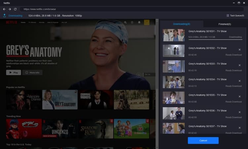This screenshot has height=149, width=248.
Task: Remove Grey's Anatomy S01E06 from the queue
Action: pyautogui.click(x=240, y=112)
